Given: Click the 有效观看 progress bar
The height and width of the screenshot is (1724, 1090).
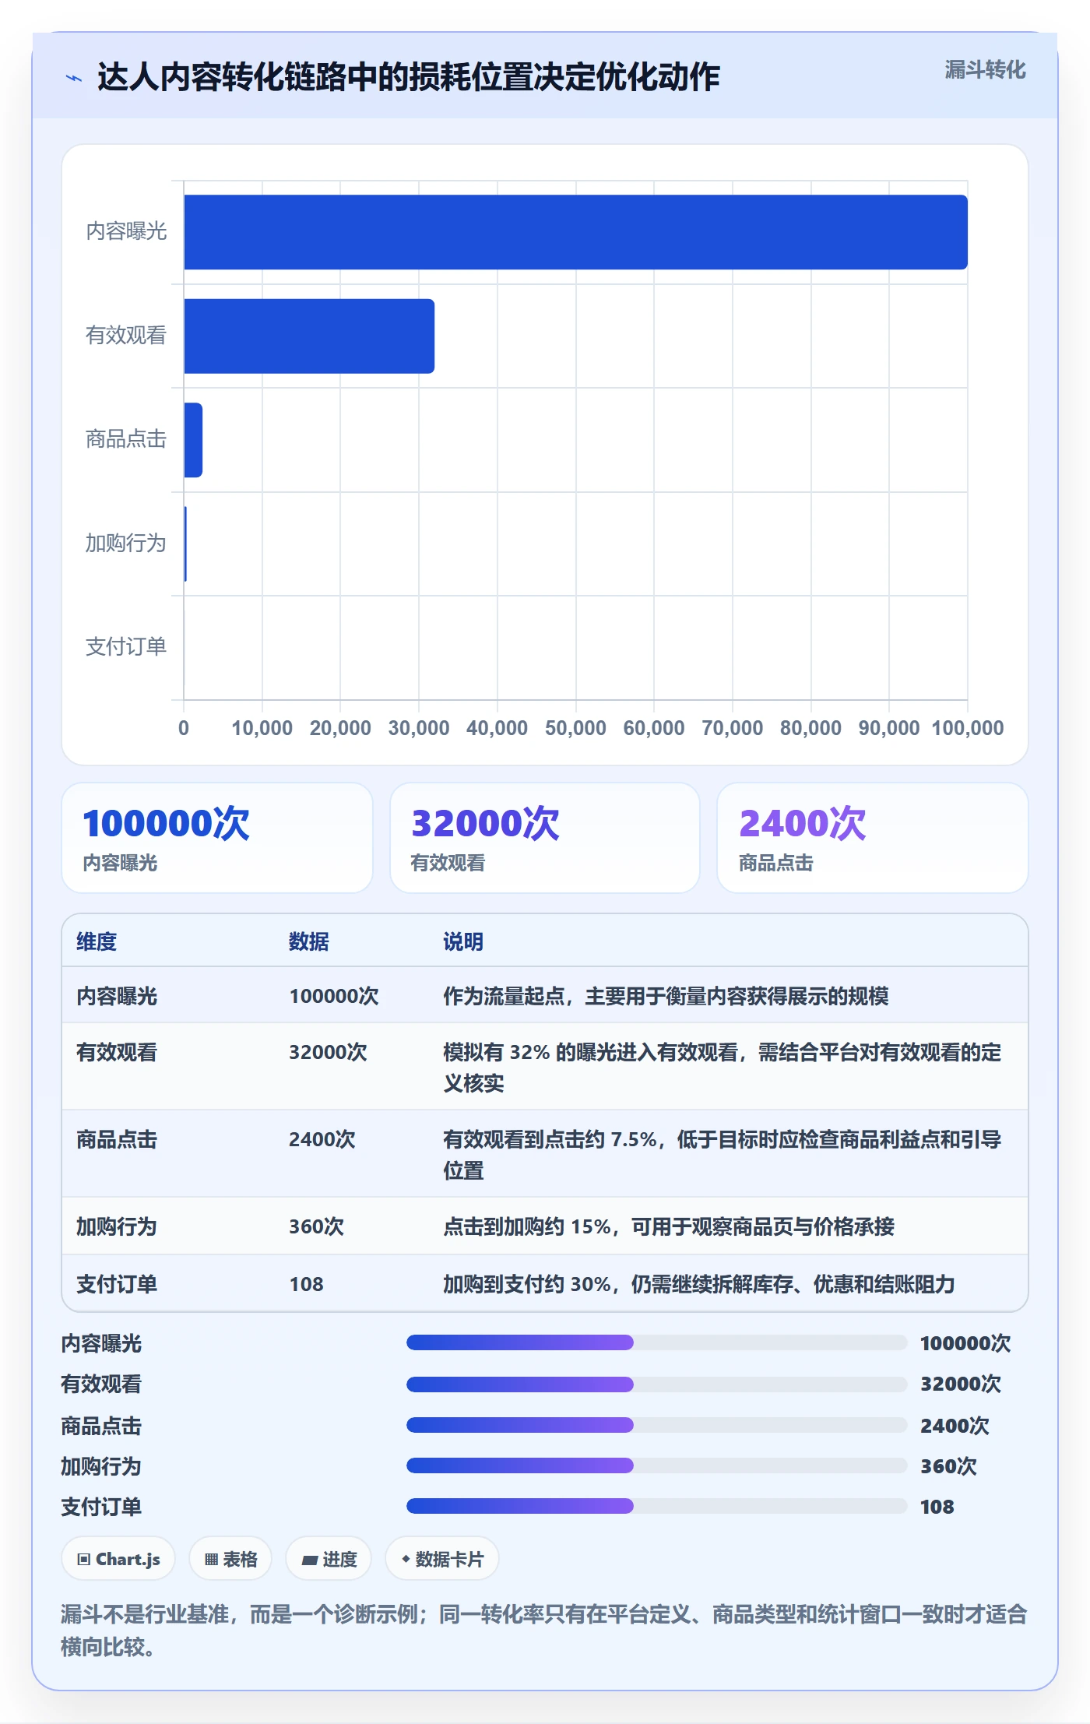Looking at the screenshot, I should point(656,1384).
